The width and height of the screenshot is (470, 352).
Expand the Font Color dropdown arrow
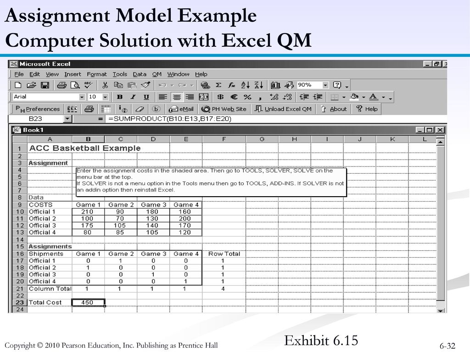pyautogui.click(x=384, y=97)
